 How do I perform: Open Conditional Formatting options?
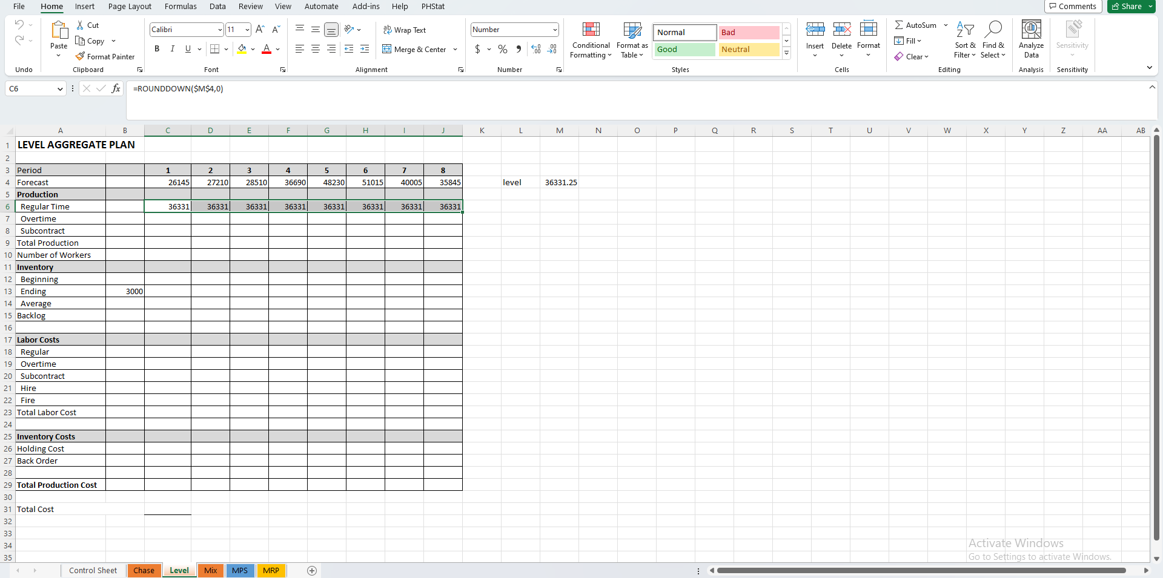click(591, 41)
